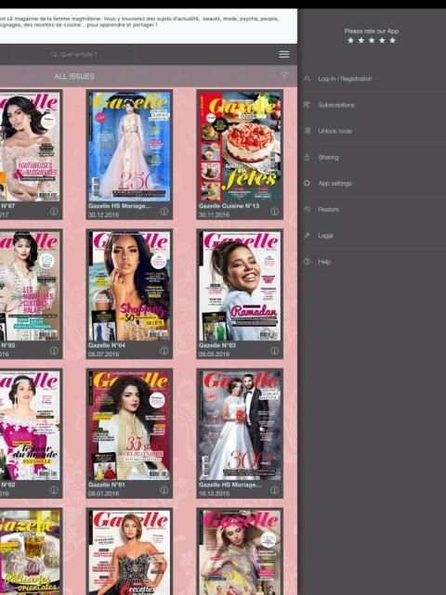
Task: Click the Log In / Registration person icon
Action: (308, 79)
